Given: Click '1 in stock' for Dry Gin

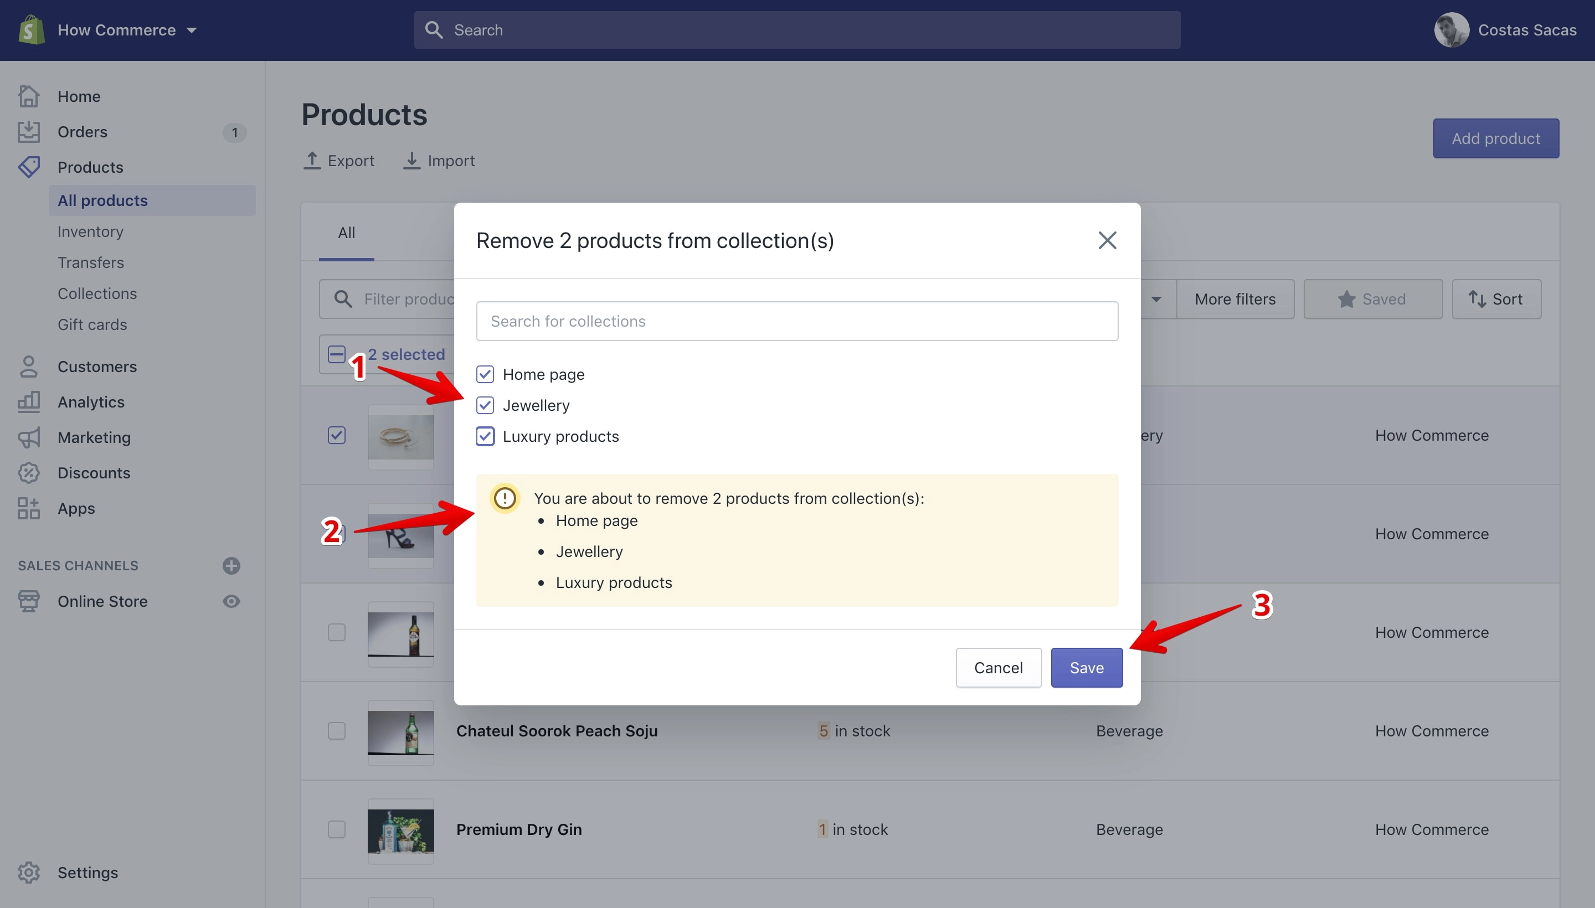Looking at the screenshot, I should (x=853, y=829).
